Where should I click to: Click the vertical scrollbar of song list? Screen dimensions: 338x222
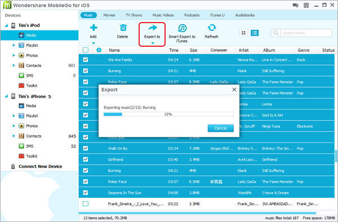(336, 156)
